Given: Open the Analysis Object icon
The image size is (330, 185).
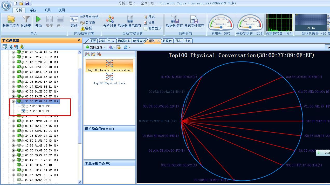Looking at the screenshot, I should pos(110,19).
